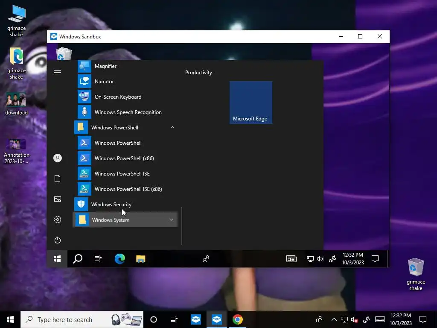
Task: Expand the Windows System folder
Action: [x=125, y=220]
